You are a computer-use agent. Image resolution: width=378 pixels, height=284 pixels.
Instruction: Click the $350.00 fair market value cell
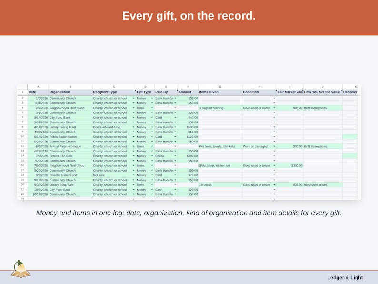pyautogui.click(x=290, y=165)
